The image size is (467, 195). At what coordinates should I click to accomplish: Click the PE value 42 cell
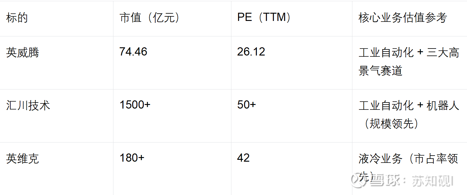pos(243,158)
